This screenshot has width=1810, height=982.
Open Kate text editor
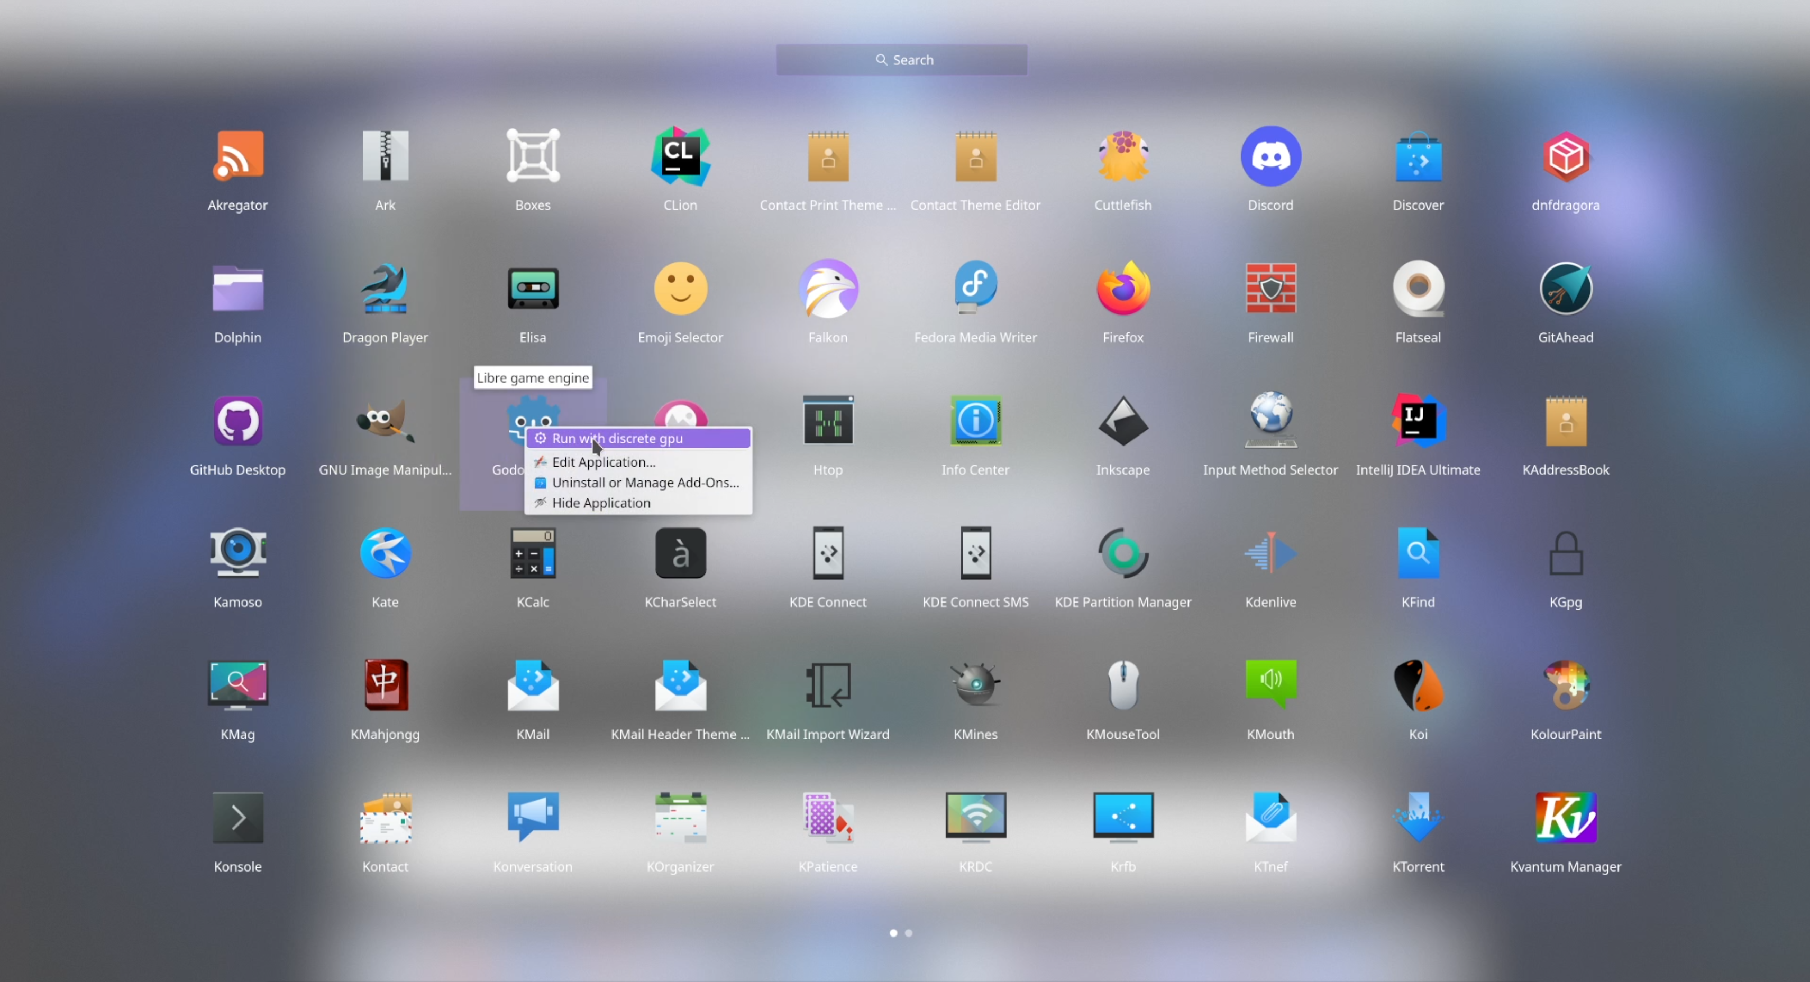tap(385, 553)
